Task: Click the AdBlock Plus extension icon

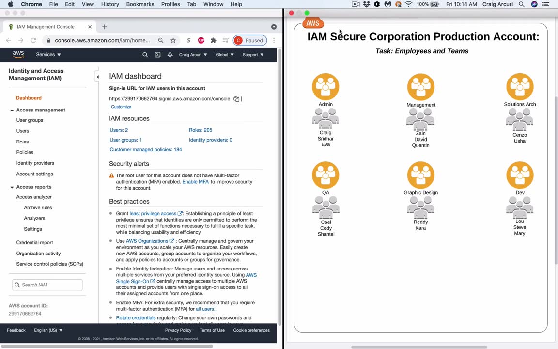Action: click(201, 40)
